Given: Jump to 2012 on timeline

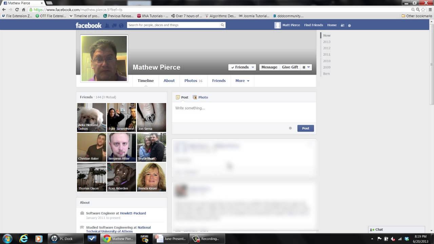Looking at the screenshot, I should click(x=327, y=48).
